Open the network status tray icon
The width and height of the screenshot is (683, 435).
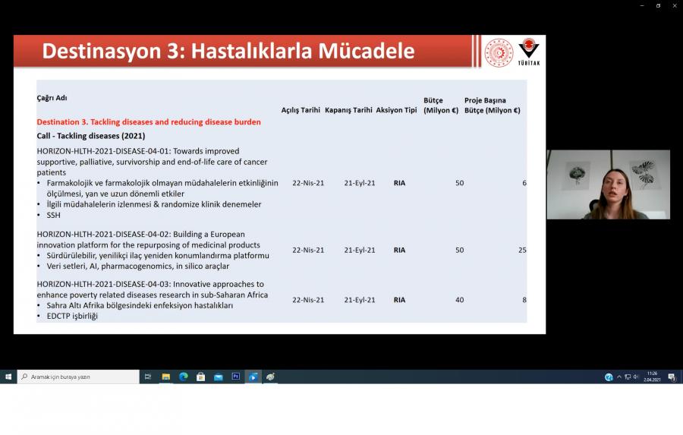click(628, 377)
